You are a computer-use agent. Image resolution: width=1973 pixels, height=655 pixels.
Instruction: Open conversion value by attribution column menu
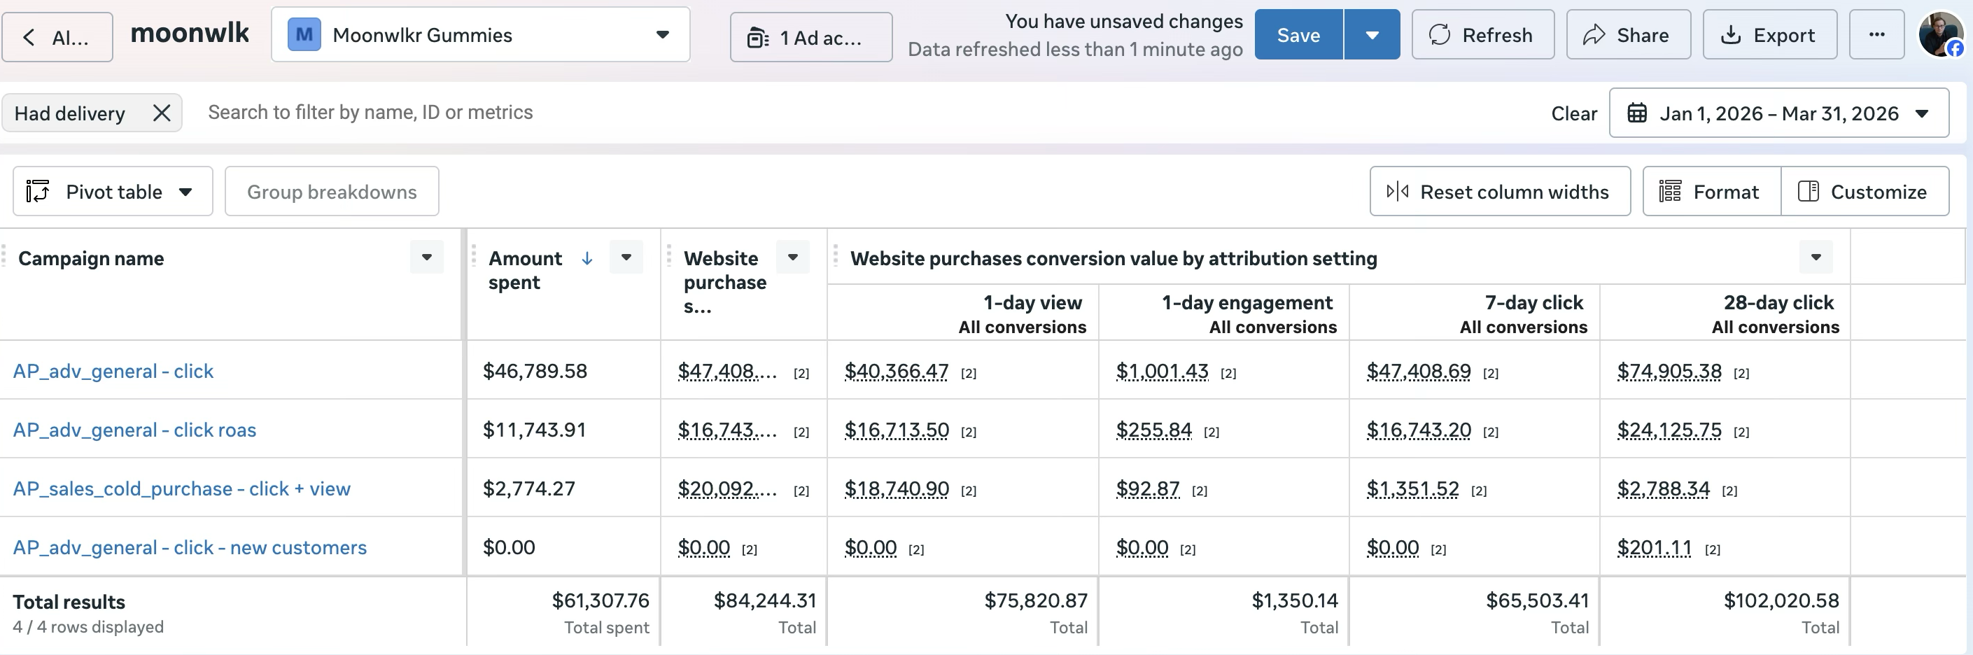(x=1816, y=258)
